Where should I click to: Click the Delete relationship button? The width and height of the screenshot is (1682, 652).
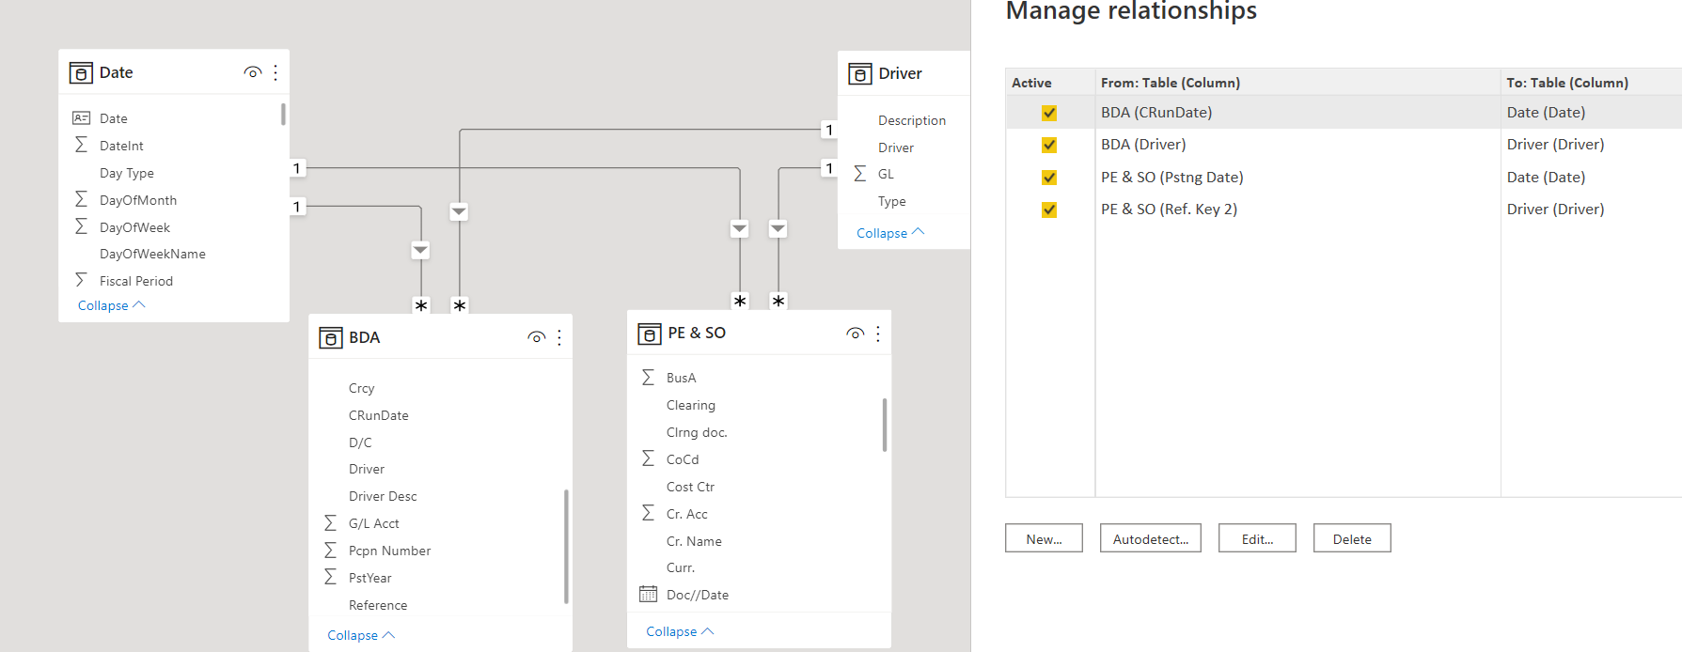(1352, 538)
